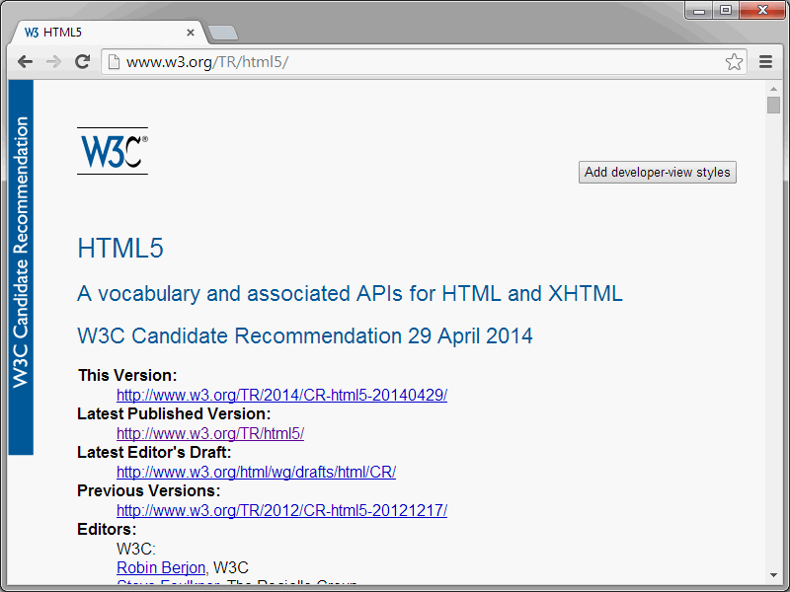Open the This Version CR-html5-20140429 link
The height and width of the screenshot is (592, 790).
(281, 396)
